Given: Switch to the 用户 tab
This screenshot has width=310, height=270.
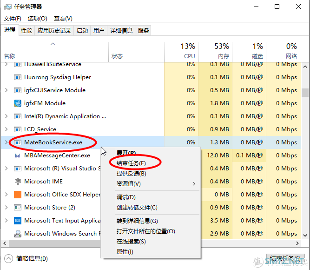Looking at the screenshot, I should (99, 31).
